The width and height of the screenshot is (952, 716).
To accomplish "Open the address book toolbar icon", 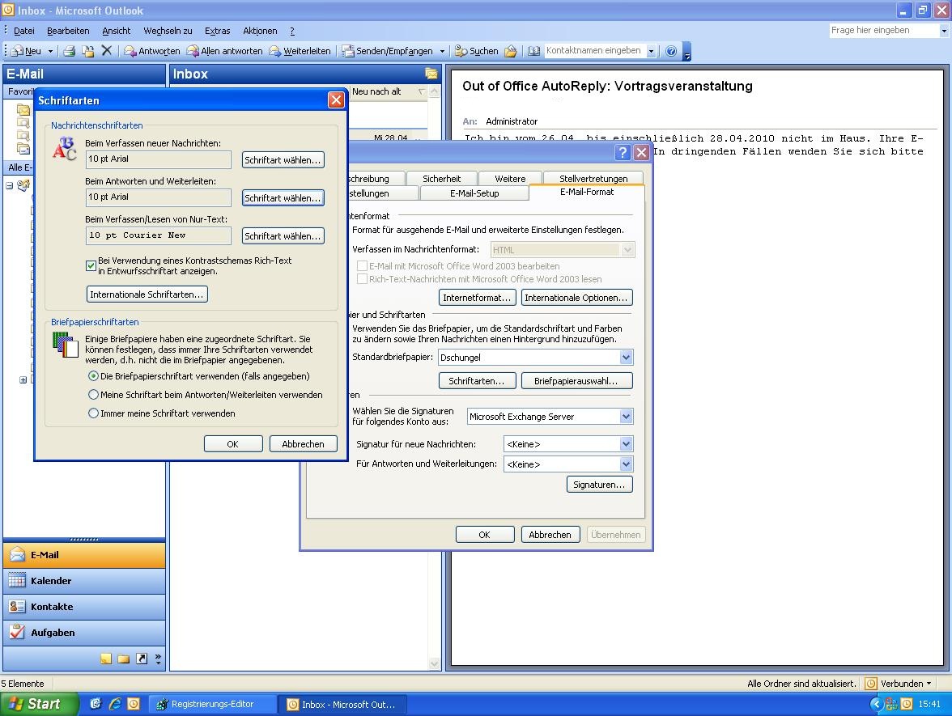I will point(533,51).
